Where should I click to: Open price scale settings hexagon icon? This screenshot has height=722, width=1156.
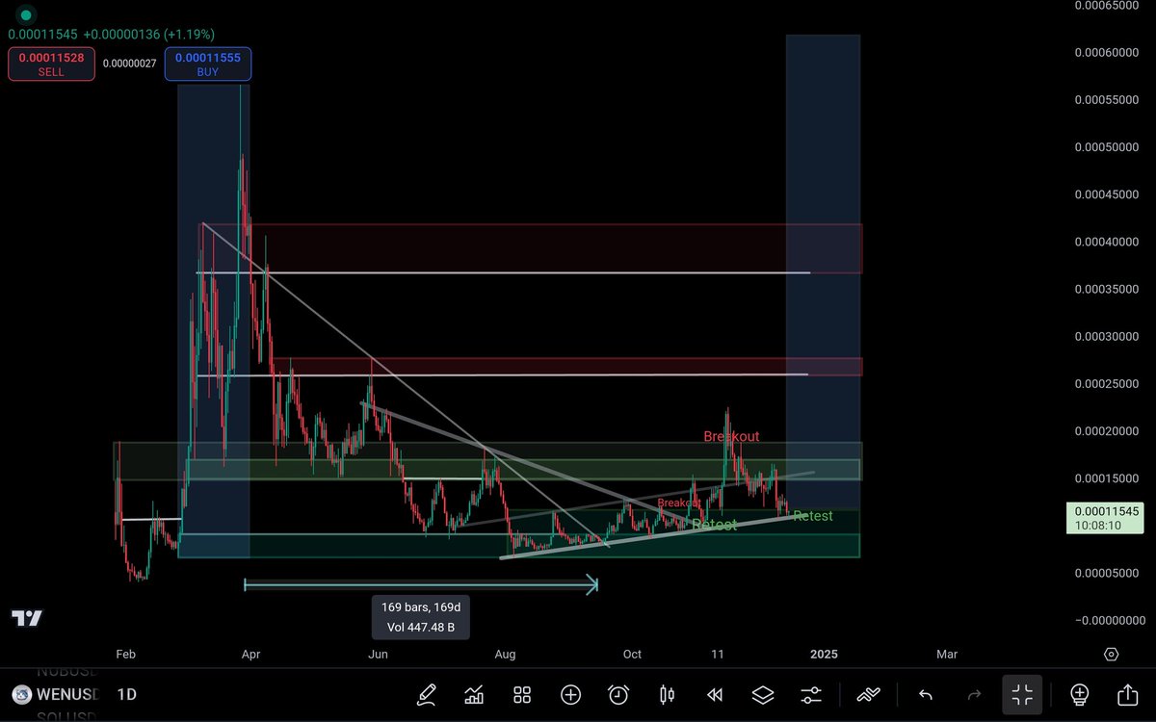click(x=1111, y=654)
